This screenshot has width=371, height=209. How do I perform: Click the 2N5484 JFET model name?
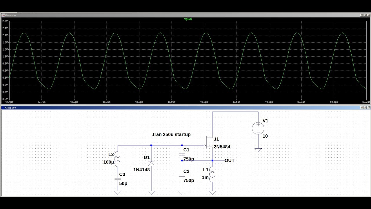pyautogui.click(x=222, y=147)
